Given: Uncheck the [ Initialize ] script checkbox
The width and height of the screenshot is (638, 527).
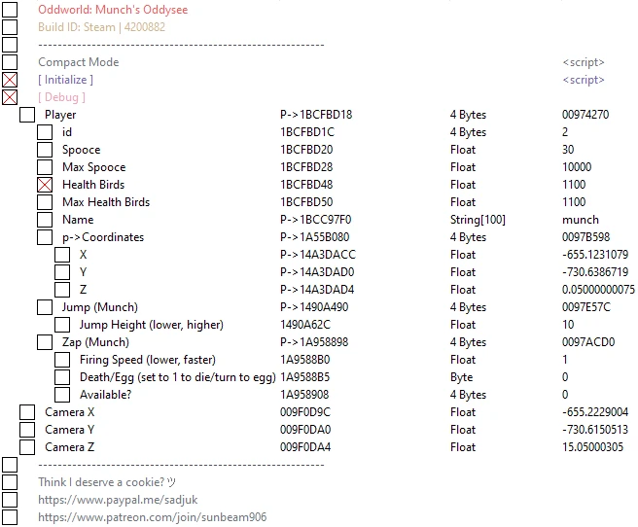Looking at the screenshot, I should pos(10,80).
